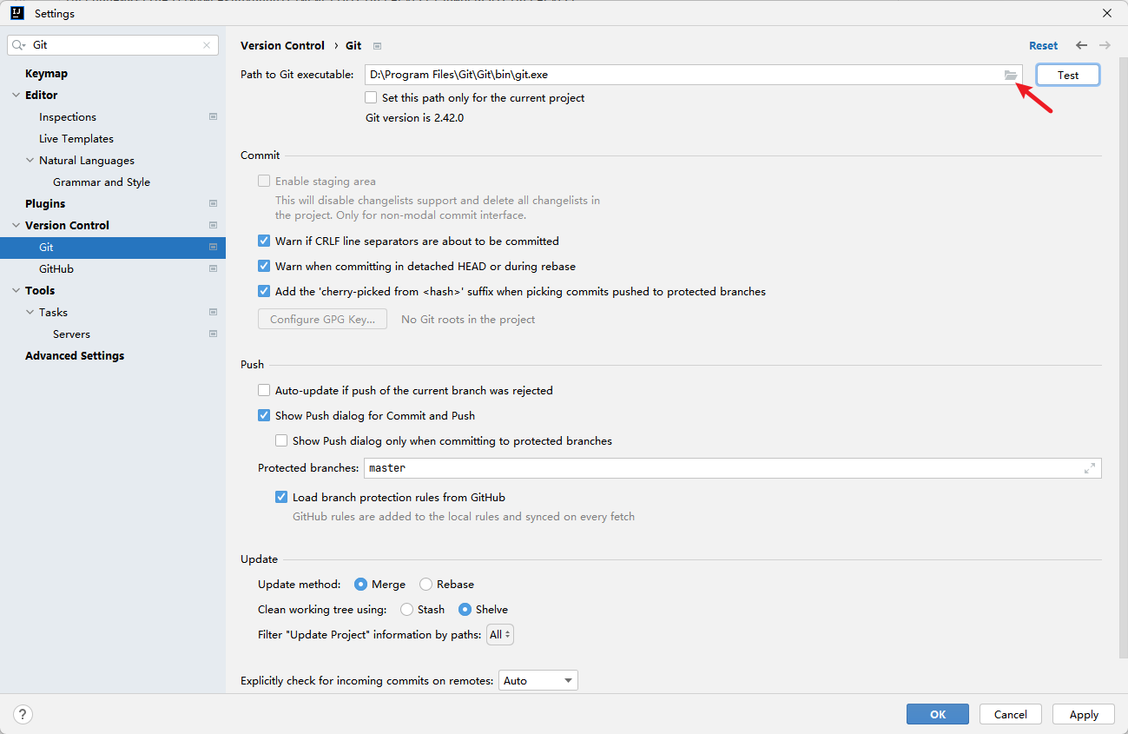Select Shelve for cleaning working tree

click(465, 610)
